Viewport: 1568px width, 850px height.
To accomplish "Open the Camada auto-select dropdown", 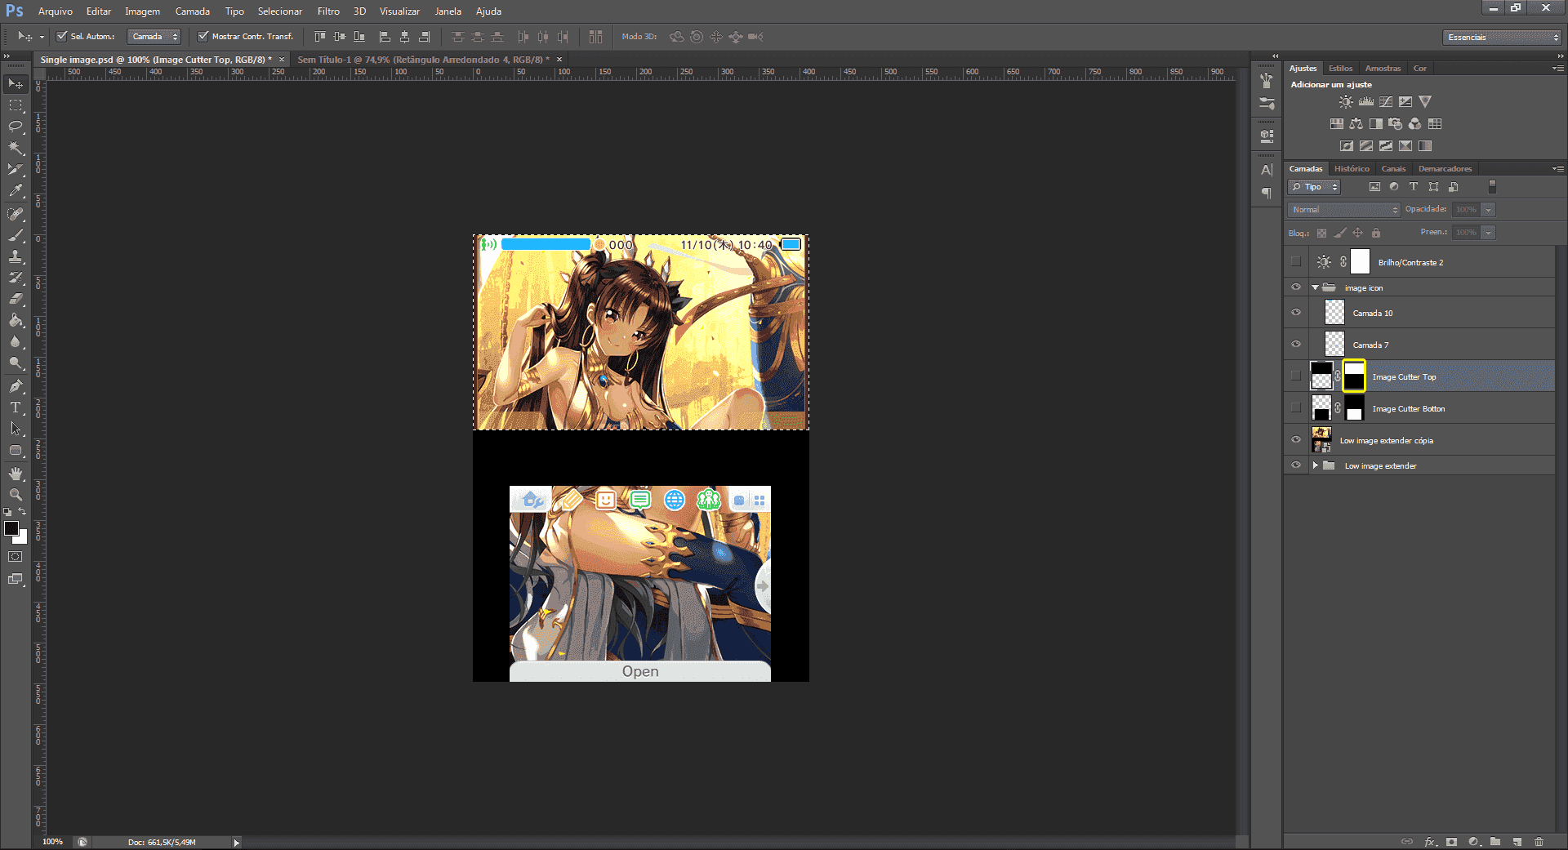I will (x=154, y=37).
